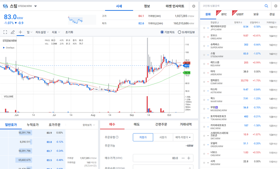Choose 지정가 limit order button
Image resolution: width=280 pixels, height=169 pixels.
pos(143,137)
